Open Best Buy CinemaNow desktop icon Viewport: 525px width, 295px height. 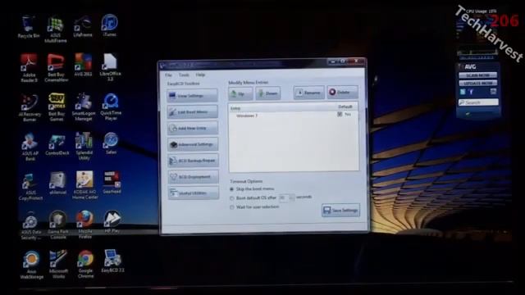[x=57, y=67]
